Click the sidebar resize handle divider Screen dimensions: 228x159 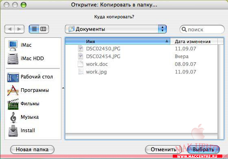[x=63, y=88]
